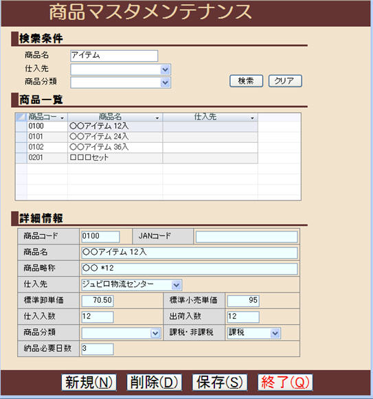Click the select-all corner of product grid
The image size is (373, 399).
[21, 117]
